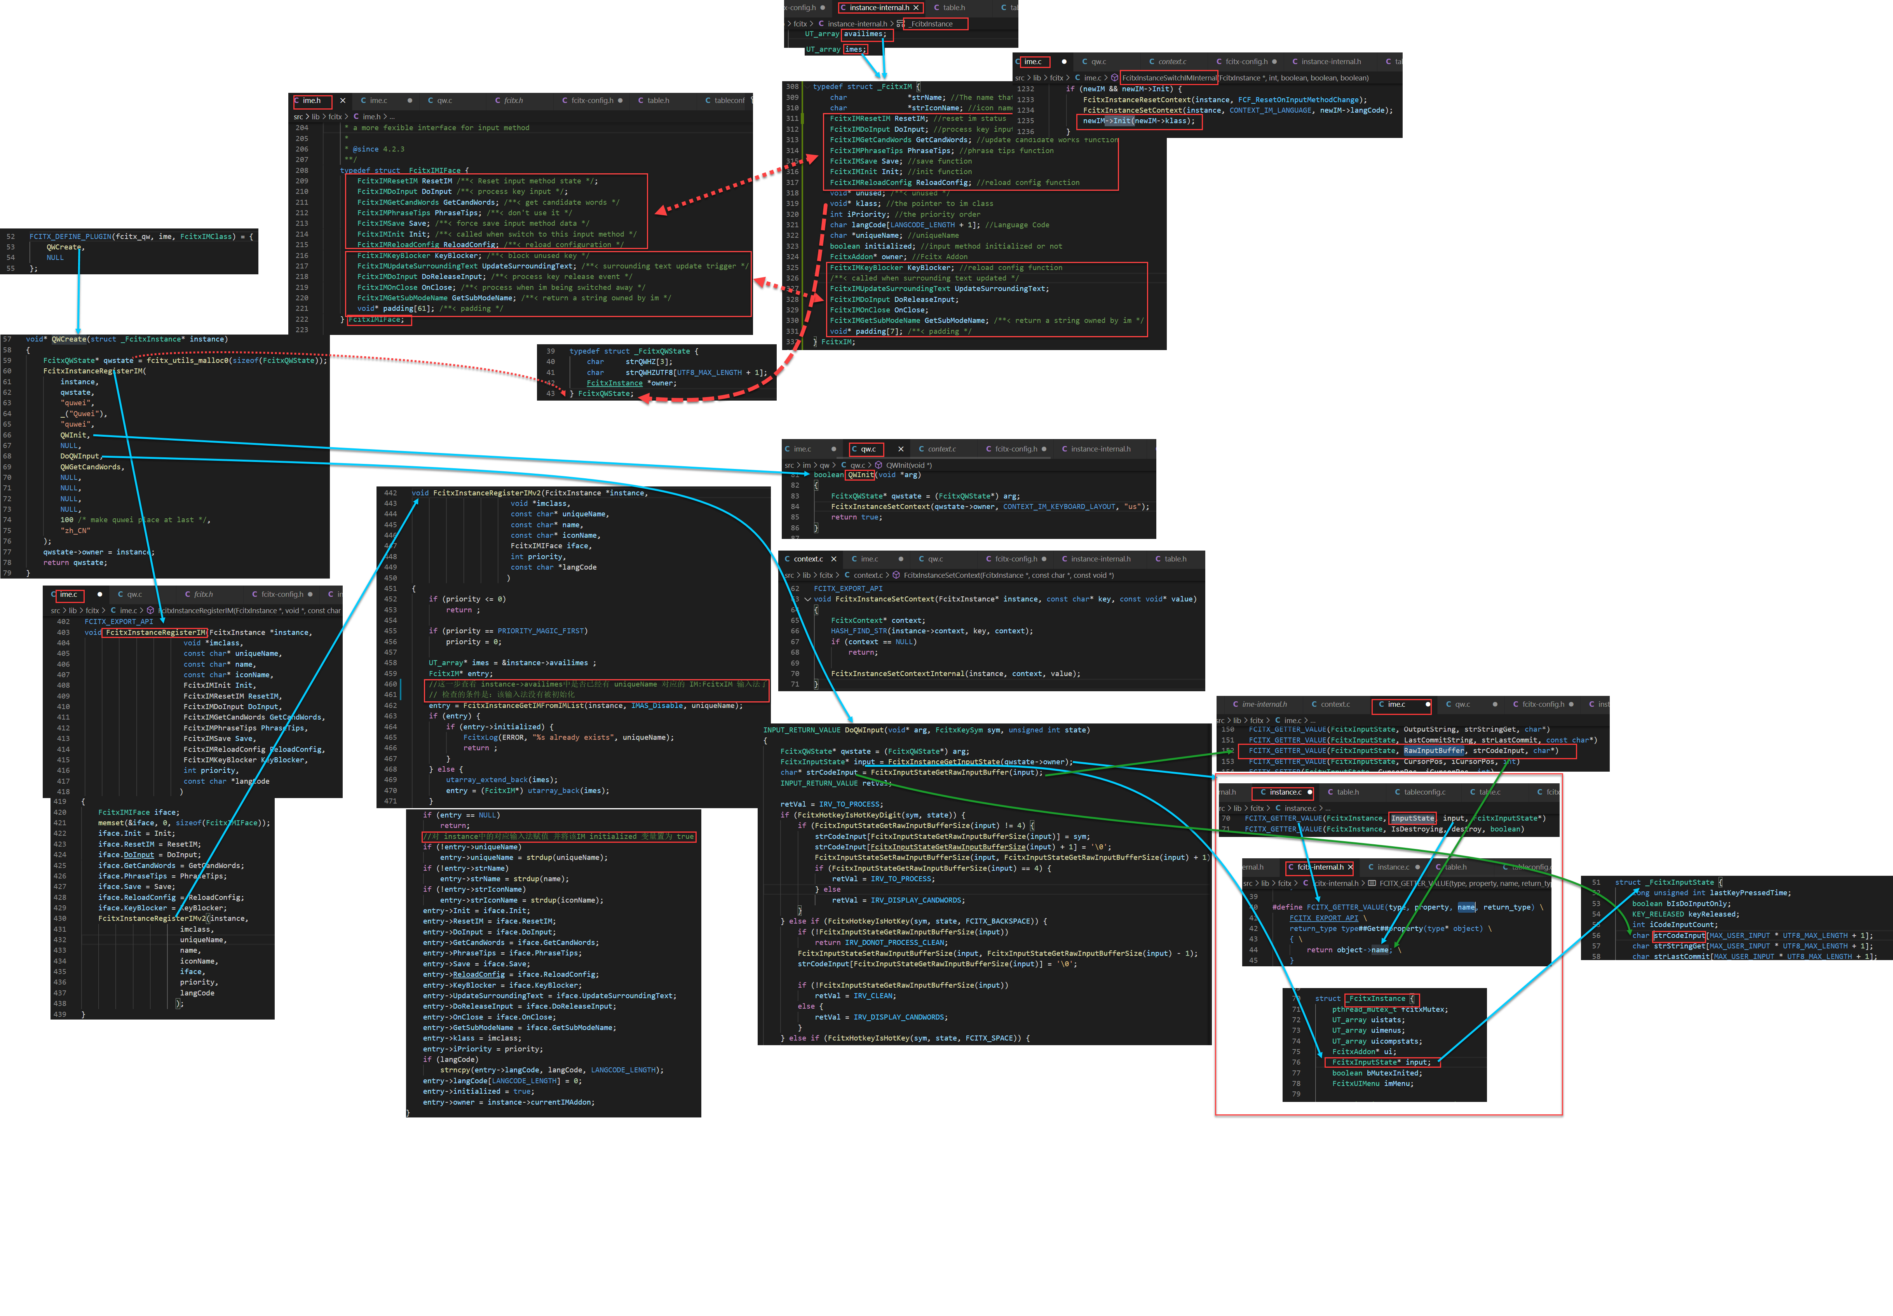Viewport: 1893px width, 1316px height.
Task: Click struct symbol icon before _FcitxInstance breadcrumb
Action: click(x=900, y=24)
